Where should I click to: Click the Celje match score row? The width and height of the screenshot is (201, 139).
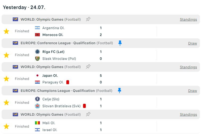(101, 99)
